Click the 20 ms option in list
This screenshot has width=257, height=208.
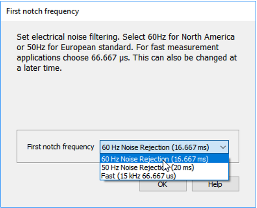point(164,168)
